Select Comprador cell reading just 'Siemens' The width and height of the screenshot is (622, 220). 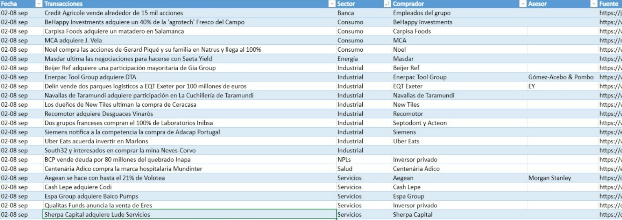(459, 132)
